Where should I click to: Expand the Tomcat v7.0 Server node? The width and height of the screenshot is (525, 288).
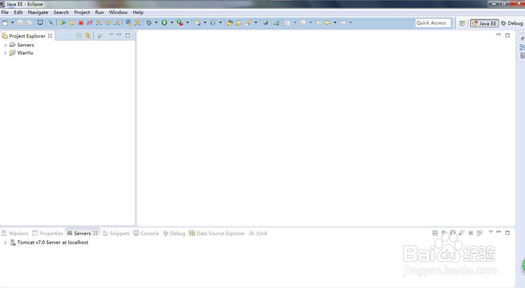[5, 242]
